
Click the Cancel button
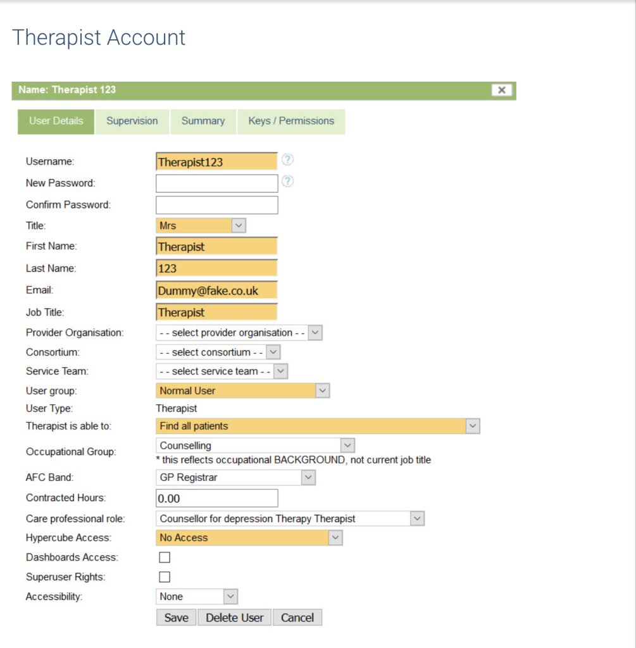[x=297, y=618]
